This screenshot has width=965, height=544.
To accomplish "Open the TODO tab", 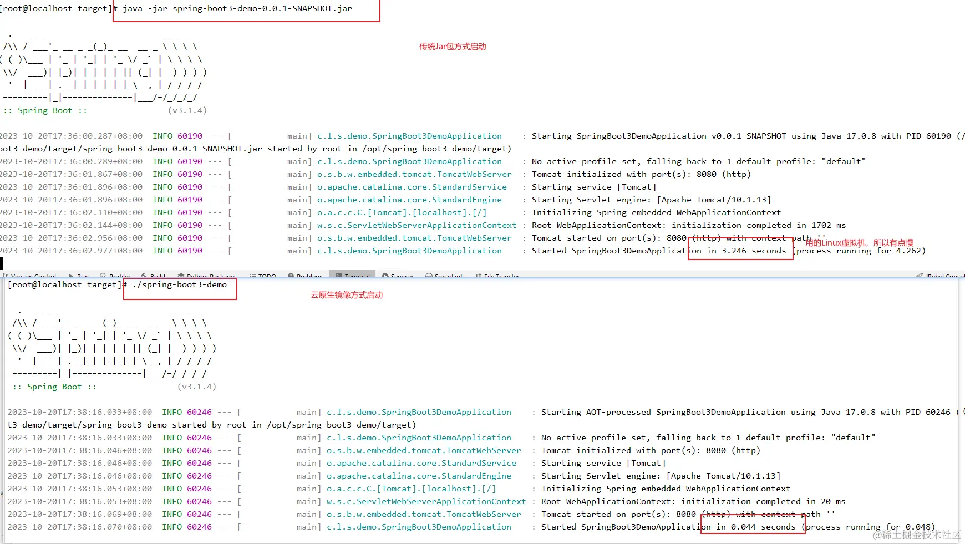I will [263, 276].
